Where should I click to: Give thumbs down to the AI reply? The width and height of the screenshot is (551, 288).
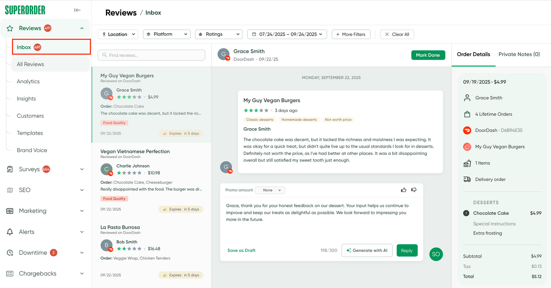click(x=414, y=190)
